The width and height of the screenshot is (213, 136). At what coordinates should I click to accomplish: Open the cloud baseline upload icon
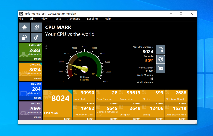click(x=24, y=37)
